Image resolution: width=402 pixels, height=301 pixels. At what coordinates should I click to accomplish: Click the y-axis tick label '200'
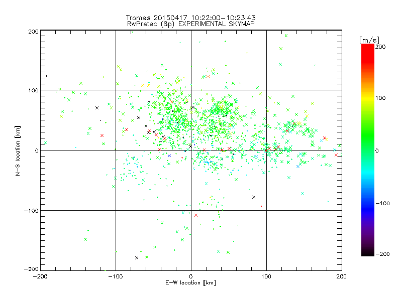33,32
